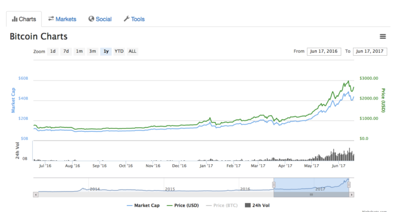Switch to the Social tab

[100, 19]
